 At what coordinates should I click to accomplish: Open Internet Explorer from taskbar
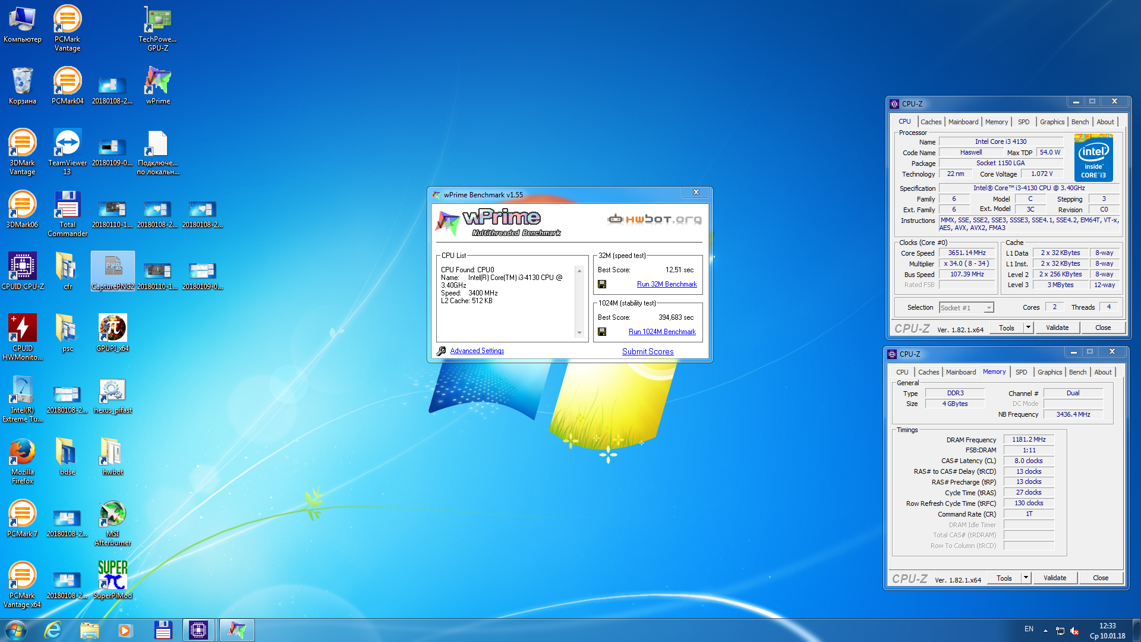click(x=53, y=630)
